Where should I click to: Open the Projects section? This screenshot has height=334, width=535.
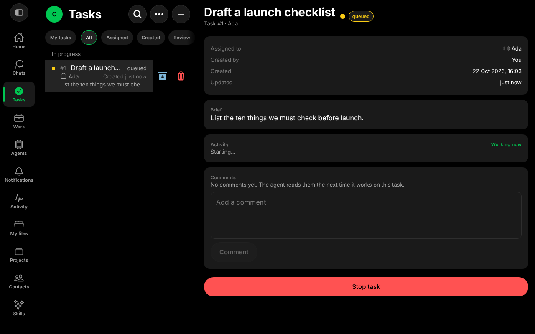pos(19,255)
